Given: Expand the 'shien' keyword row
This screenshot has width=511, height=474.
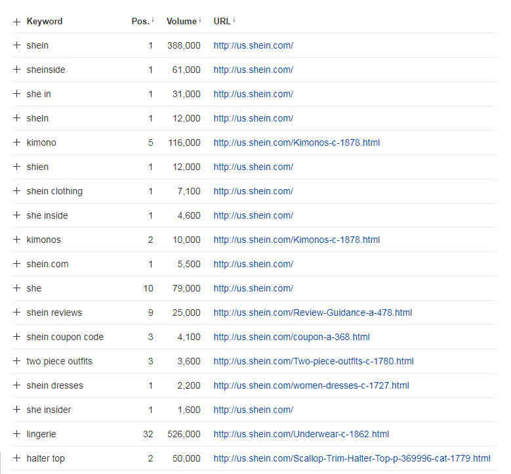Looking at the screenshot, I should pyautogui.click(x=16, y=167).
